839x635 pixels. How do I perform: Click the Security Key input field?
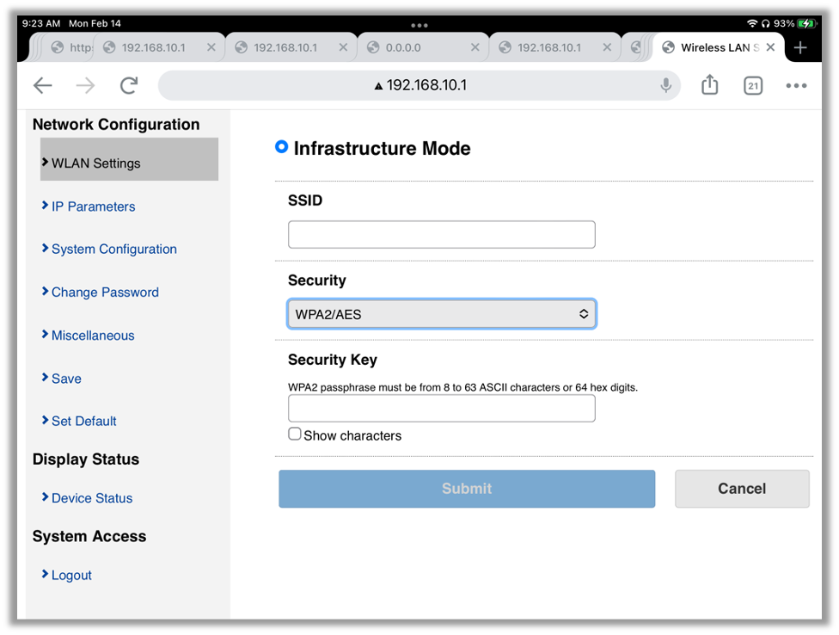441,409
